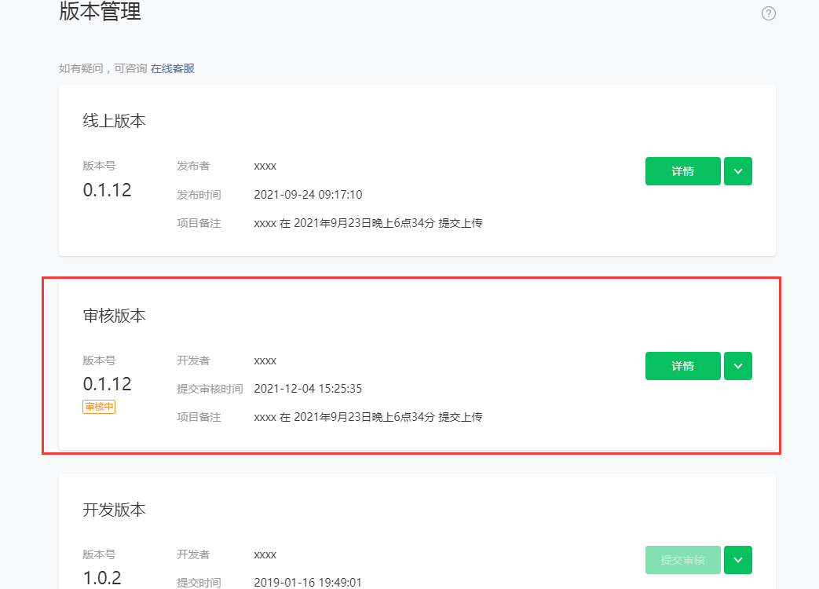The image size is (819, 589).
Task: Expand dropdown arrow beside 提交审核 button
Action: click(x=738, y=560)
